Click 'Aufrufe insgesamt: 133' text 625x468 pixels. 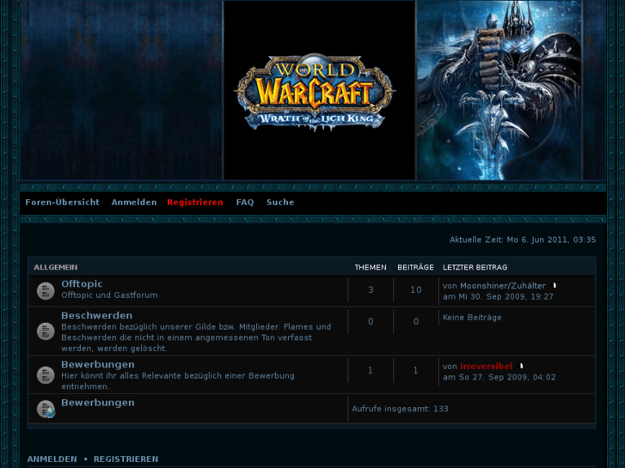(x=400, y=409)
